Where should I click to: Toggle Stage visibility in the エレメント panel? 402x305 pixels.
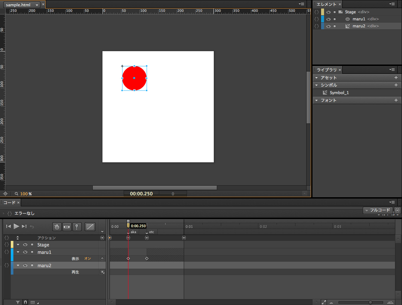[x=329, y=12]
